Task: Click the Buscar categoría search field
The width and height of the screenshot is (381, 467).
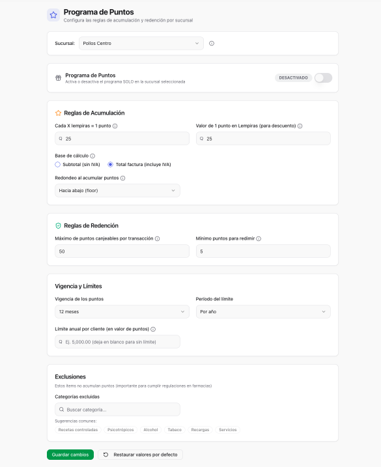Action: click(117, 410)
